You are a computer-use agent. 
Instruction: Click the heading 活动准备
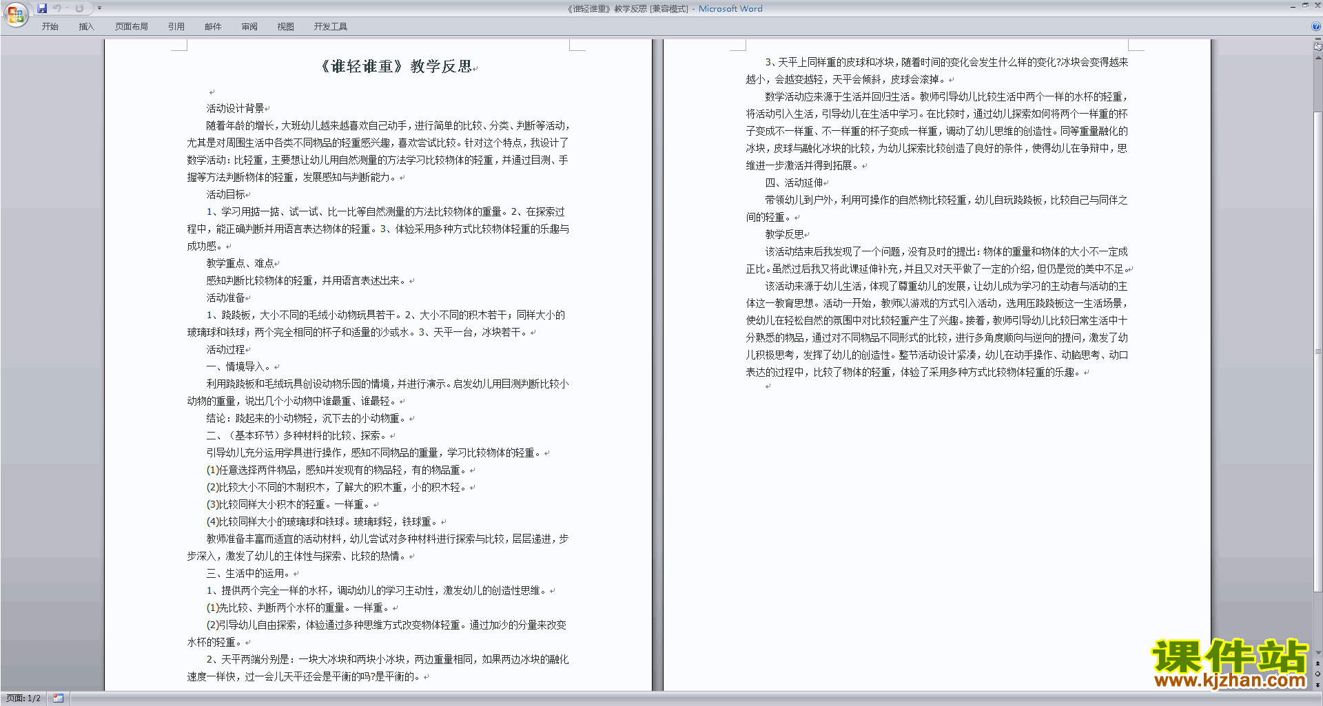click(226, 298)
